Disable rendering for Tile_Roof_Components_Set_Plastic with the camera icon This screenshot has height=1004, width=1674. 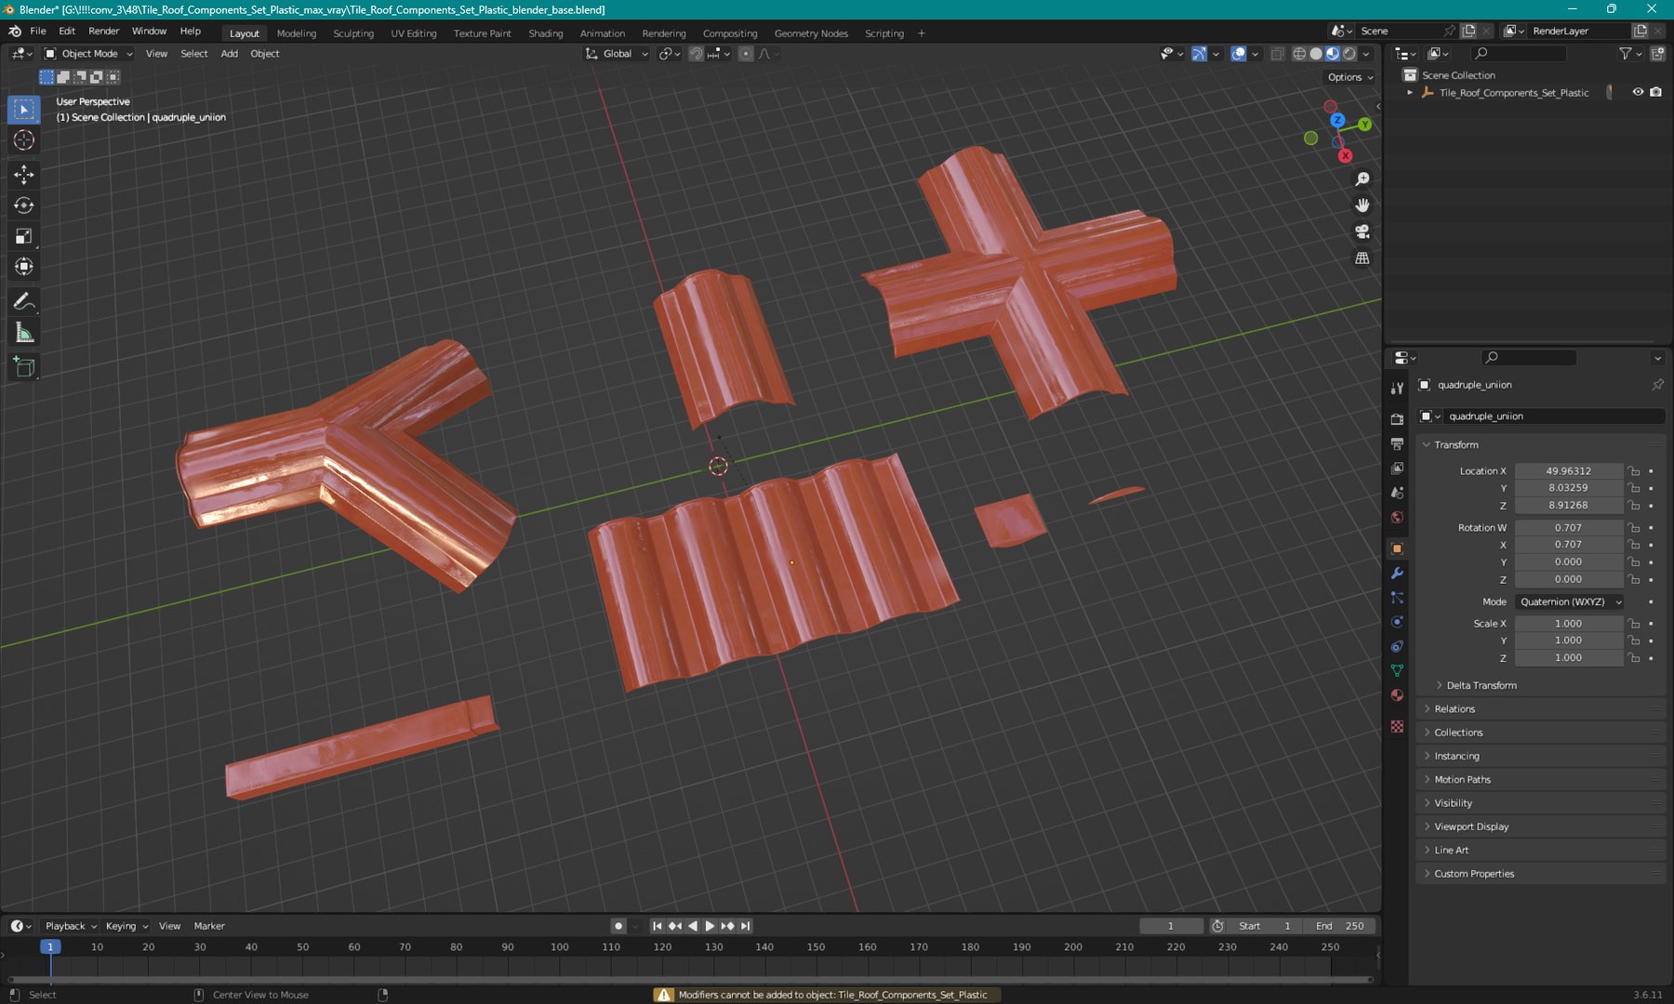pyautogui.click(x=1656, y=92)
